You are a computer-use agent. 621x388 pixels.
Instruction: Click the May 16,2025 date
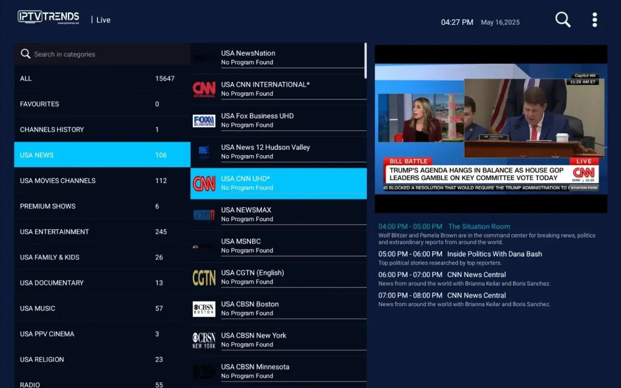[500, 22]
